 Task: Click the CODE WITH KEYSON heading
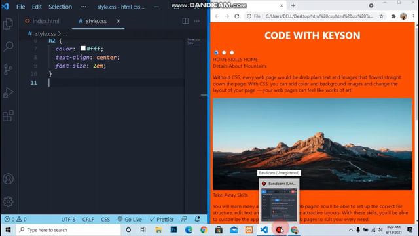tap(312, 35)
